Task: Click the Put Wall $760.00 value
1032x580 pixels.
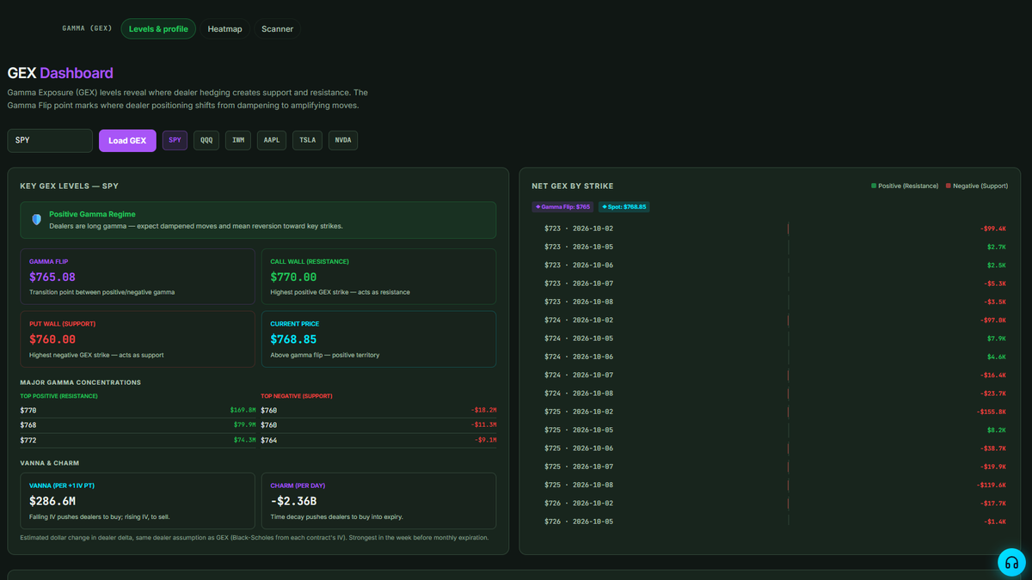Action: click(x=52, y=339)
